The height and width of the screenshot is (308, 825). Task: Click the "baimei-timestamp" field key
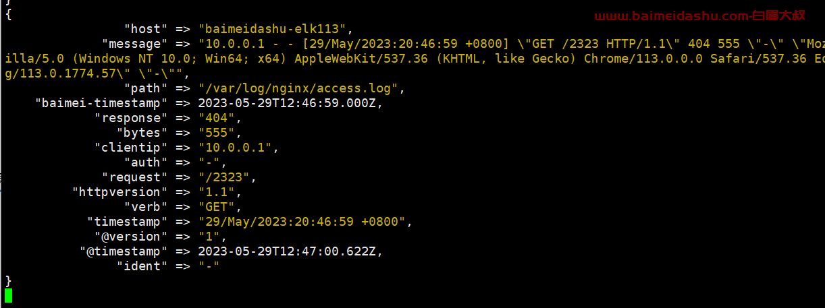click(x=102, y=103)
